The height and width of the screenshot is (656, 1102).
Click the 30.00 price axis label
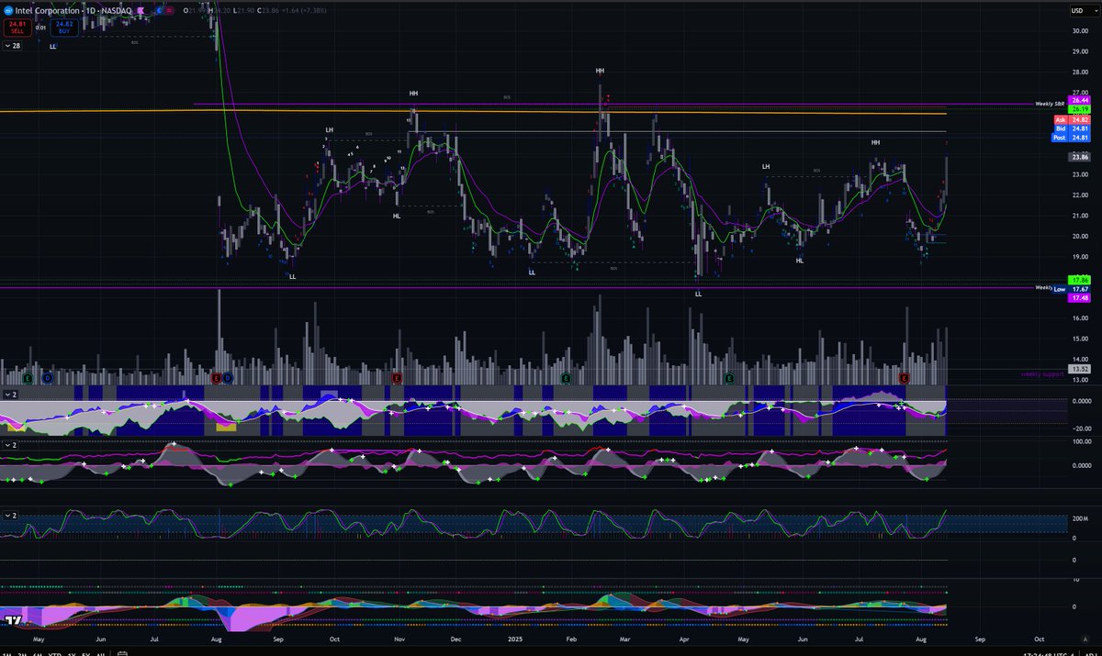click(x=1078, y=30)
